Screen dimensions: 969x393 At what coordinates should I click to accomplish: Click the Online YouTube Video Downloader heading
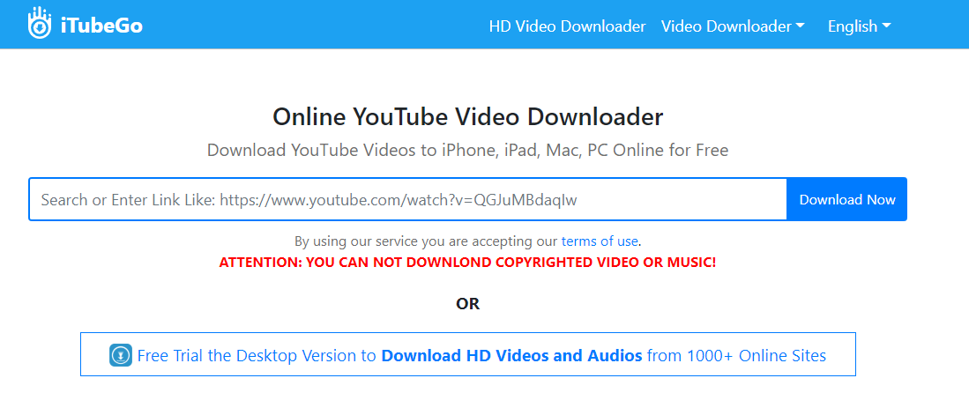(x=468, y=117)
